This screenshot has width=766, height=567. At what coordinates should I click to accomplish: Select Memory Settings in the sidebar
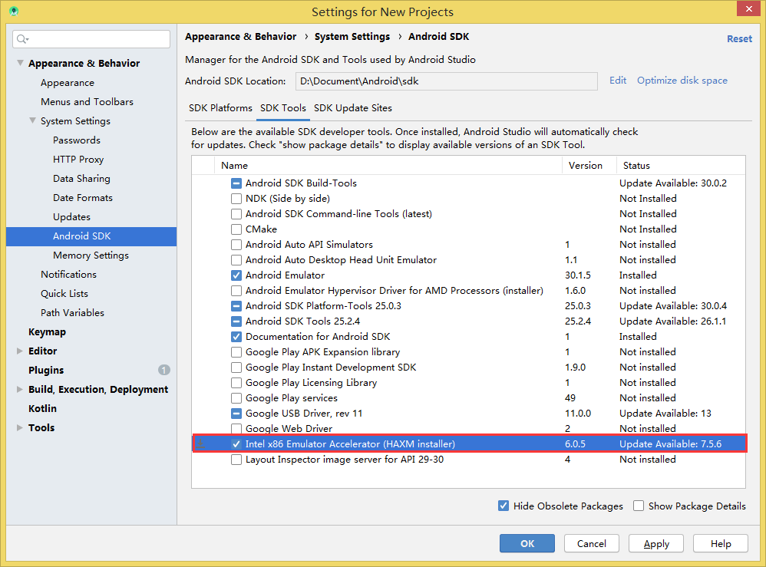point(91,255)
